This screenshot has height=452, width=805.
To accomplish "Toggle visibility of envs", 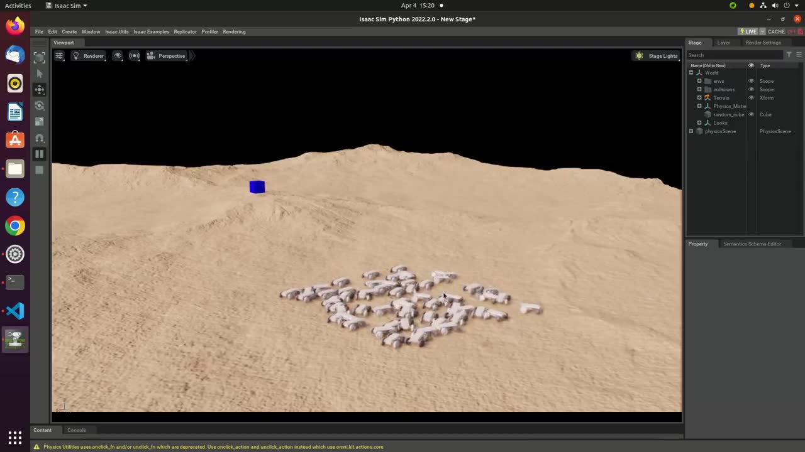I will tap(751, 81).
